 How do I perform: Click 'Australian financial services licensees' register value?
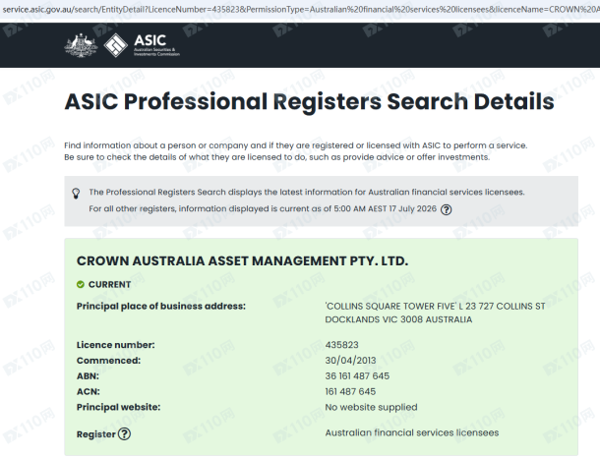click(412, 432)
